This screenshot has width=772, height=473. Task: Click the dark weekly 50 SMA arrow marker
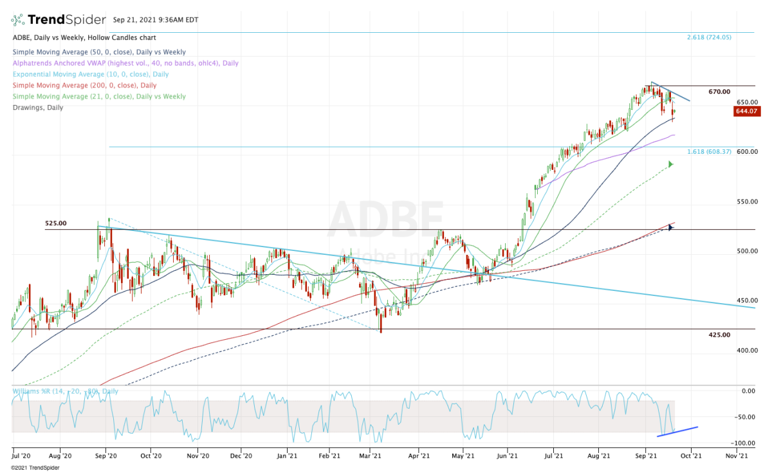pyautogui.click(x=670, y=227)
